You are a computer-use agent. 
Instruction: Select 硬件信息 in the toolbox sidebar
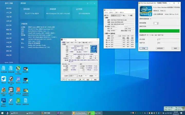[9, 8]
